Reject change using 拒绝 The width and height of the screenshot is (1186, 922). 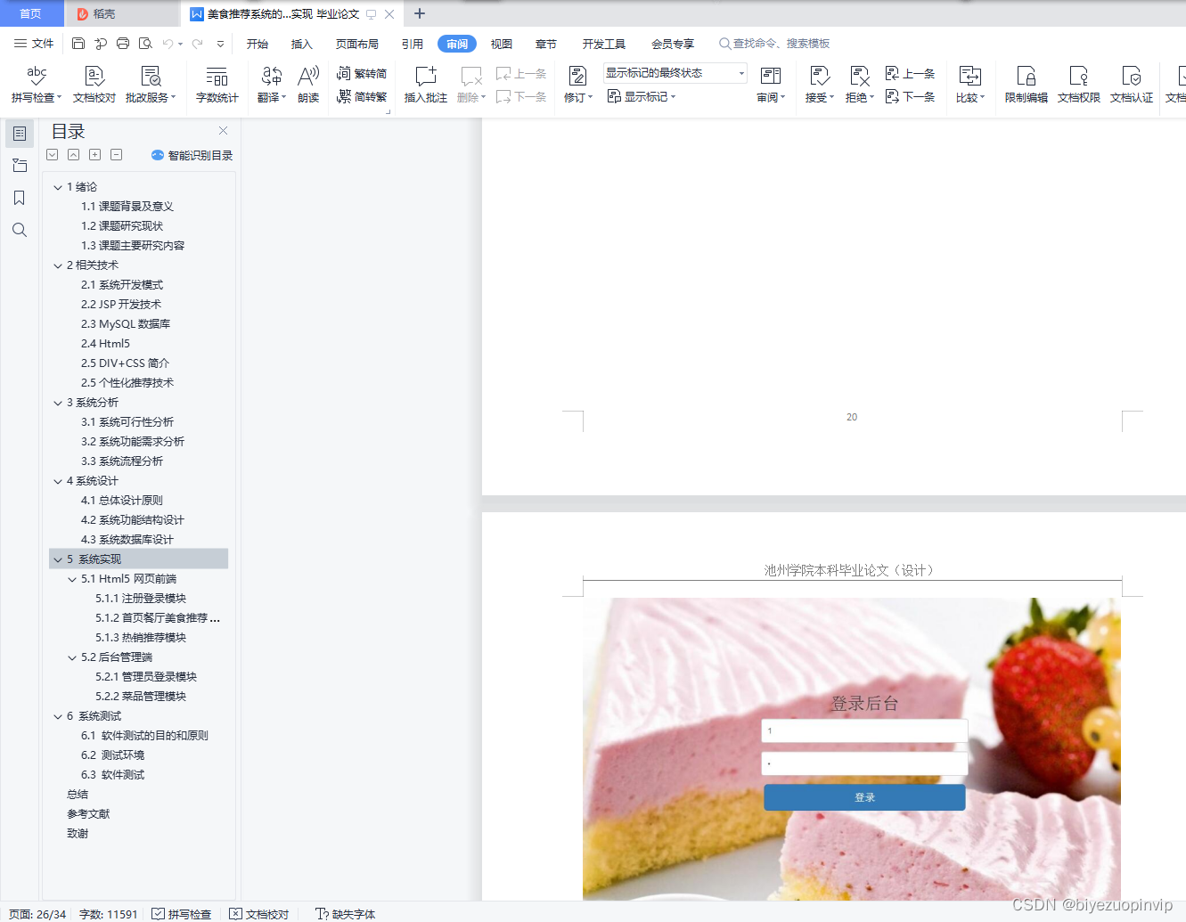coord(859,84)
